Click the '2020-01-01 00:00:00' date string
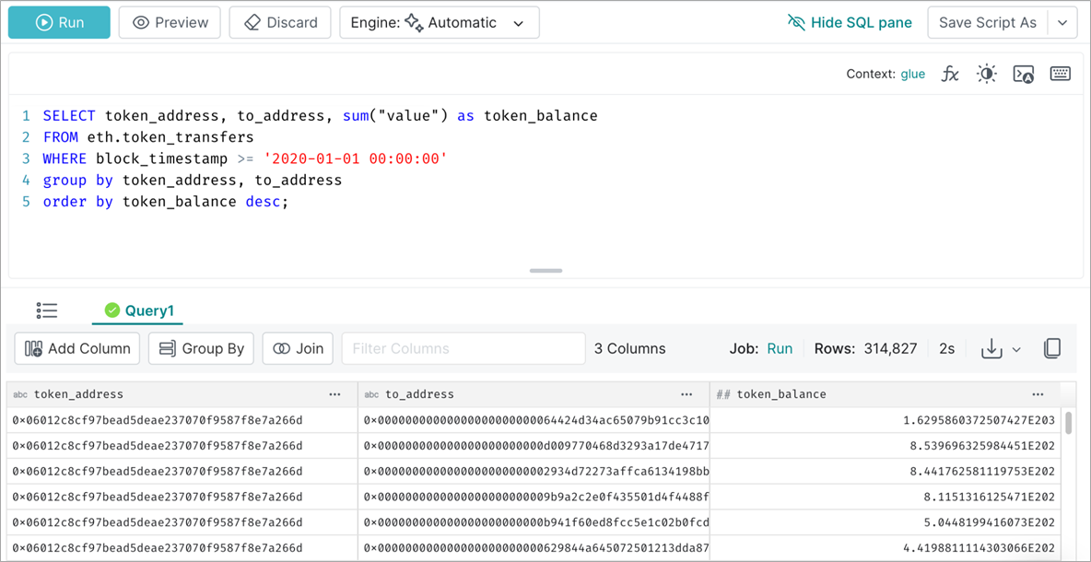Viewport: 1091px width, 562px height. pos(355,158)
